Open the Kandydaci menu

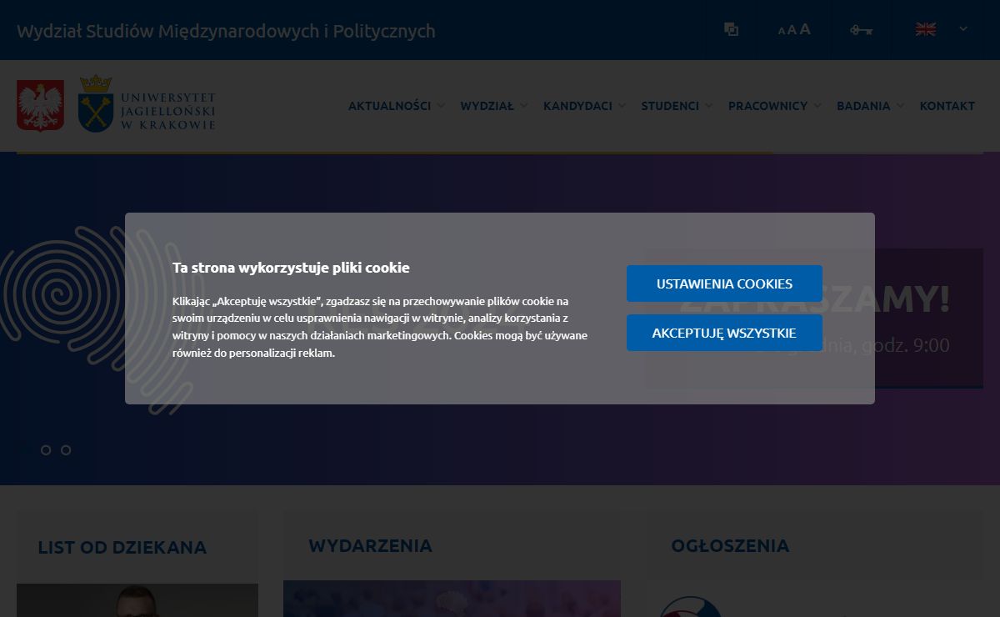coord(577,106)
